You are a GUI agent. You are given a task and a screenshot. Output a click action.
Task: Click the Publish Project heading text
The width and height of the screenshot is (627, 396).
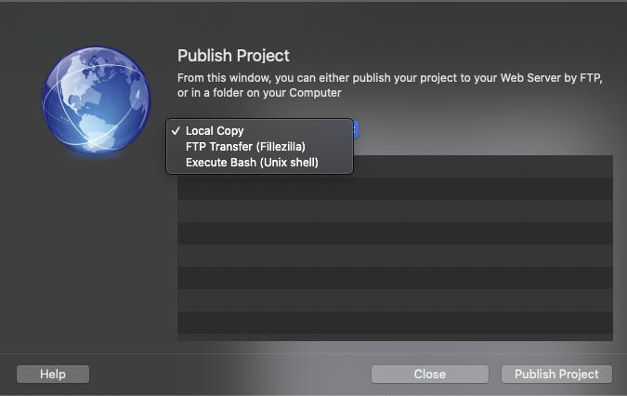[x=233, y=56]
